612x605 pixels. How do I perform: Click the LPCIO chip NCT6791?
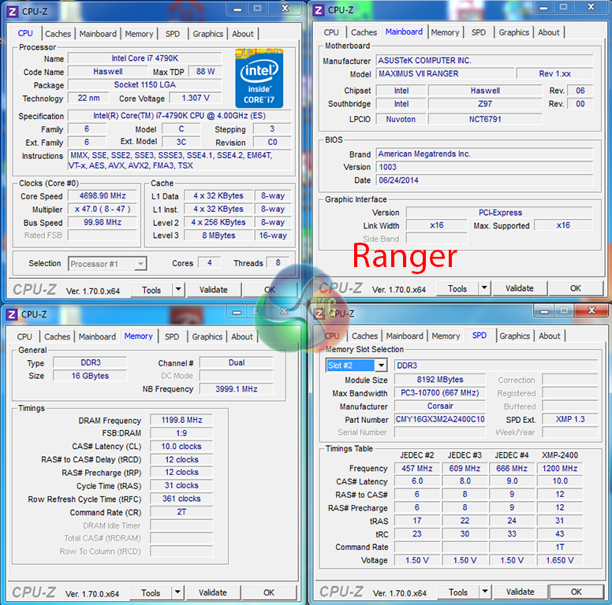485,119
